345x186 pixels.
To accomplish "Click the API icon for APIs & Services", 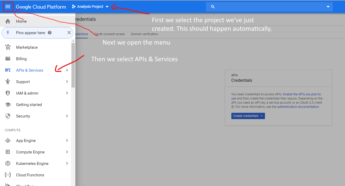I will click(x=8, y=70).
